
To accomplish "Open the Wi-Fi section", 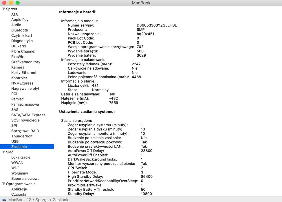I will click(x=16, y=168).
